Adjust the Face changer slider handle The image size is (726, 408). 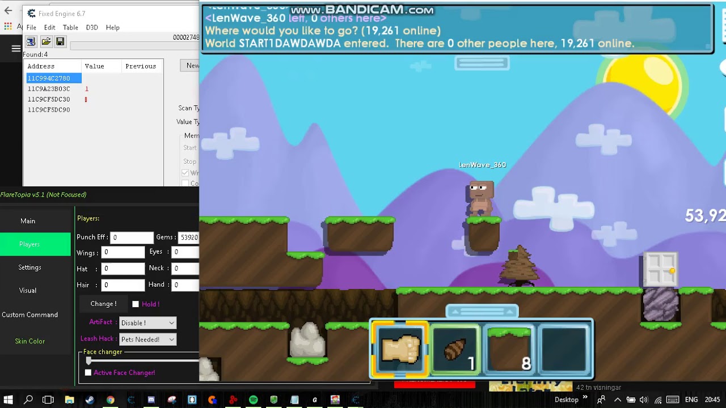tap(88, 361)
